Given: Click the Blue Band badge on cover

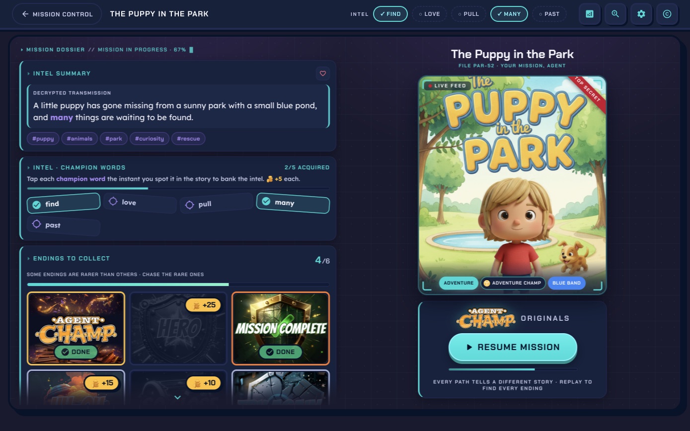Looking at the screenshot, I should 567,283.
